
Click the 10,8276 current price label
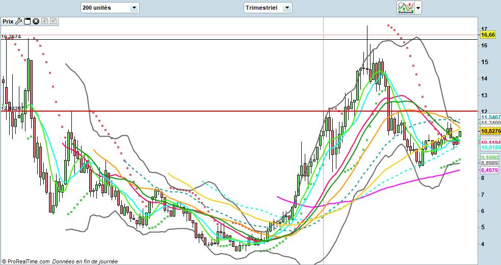[x=490, y=131]
